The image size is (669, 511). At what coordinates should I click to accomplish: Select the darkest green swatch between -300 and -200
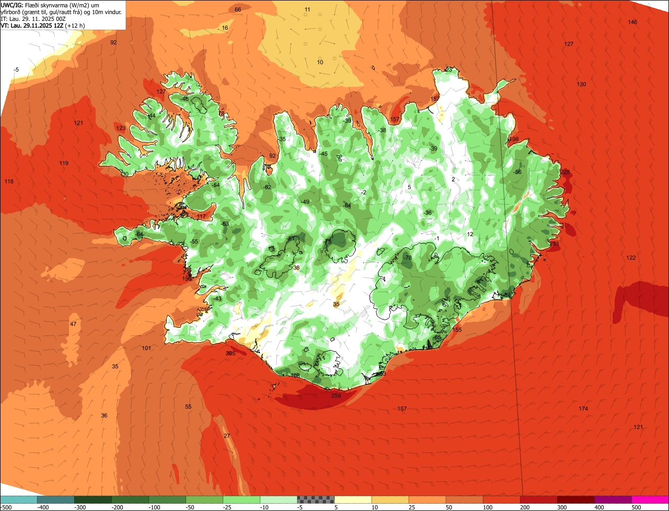pyautogui.click(x=94, y=500)
